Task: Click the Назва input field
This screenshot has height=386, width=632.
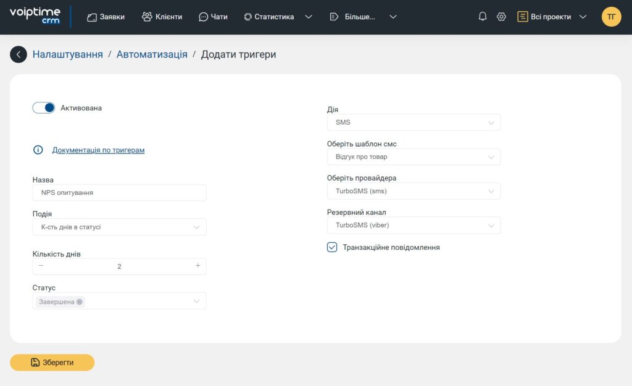Action: [119, 193]
